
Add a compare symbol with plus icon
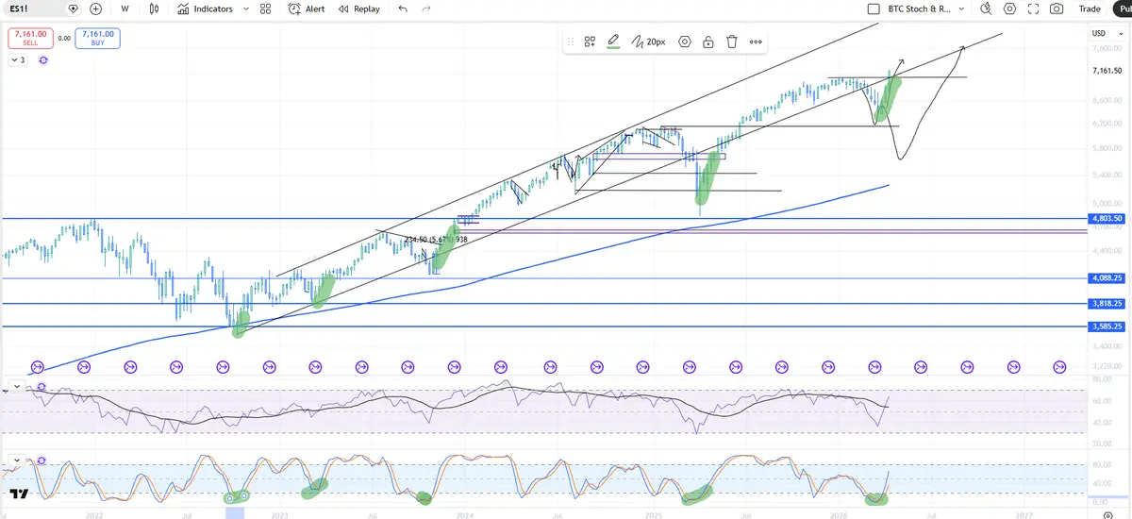[x=95, y=8]
